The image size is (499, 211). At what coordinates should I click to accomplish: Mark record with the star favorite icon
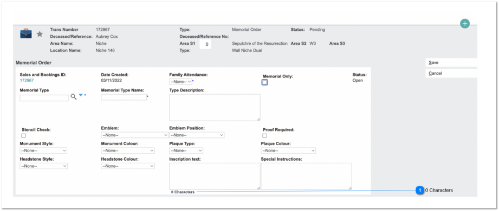40,34
